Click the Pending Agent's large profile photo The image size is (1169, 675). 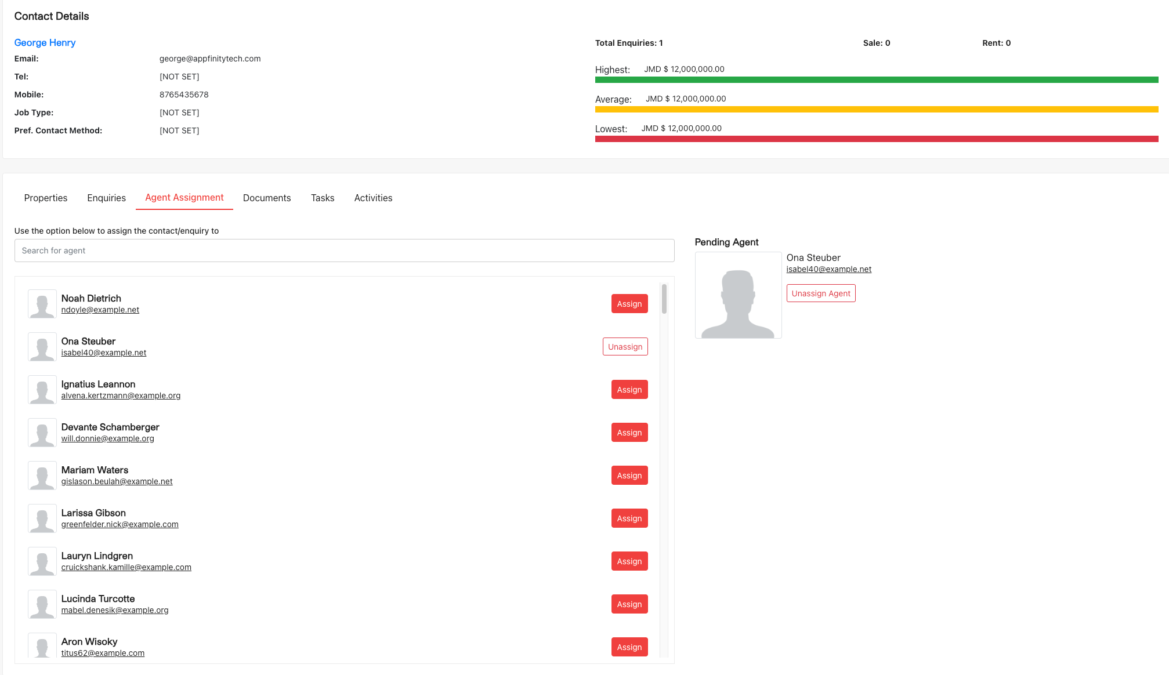click(738, 295)
